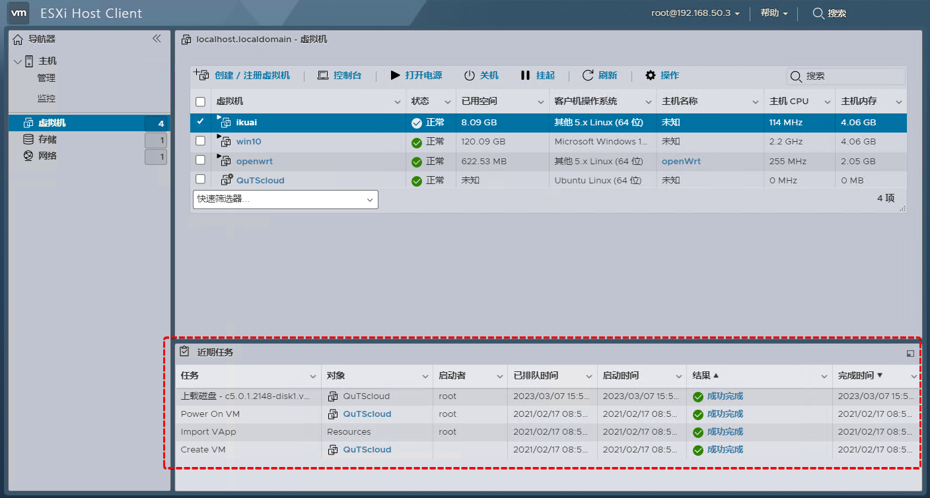Check the openwrt VM checkbox
Image resolution: width=930 pixels, height=498 pixels.
(x=201, y=160)
